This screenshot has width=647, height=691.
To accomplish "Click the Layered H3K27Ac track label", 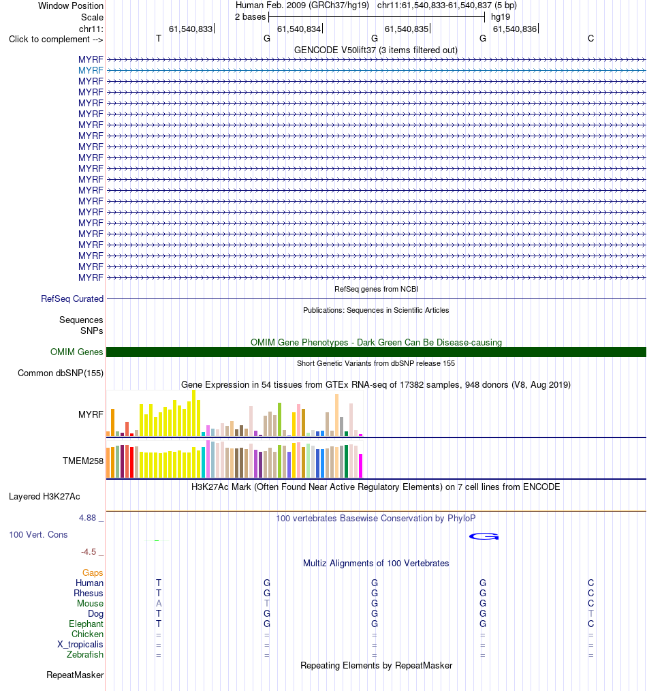I will pyautogui.click(x=44, y=496).
